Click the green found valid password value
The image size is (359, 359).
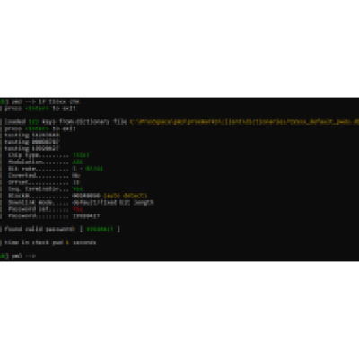point(100,229)
